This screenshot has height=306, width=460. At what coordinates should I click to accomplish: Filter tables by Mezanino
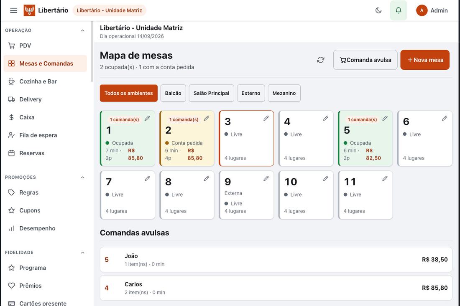click(x=284, y=93)
